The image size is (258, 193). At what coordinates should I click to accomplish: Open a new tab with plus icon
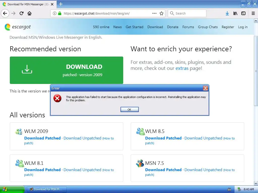(x=60, y=4)
